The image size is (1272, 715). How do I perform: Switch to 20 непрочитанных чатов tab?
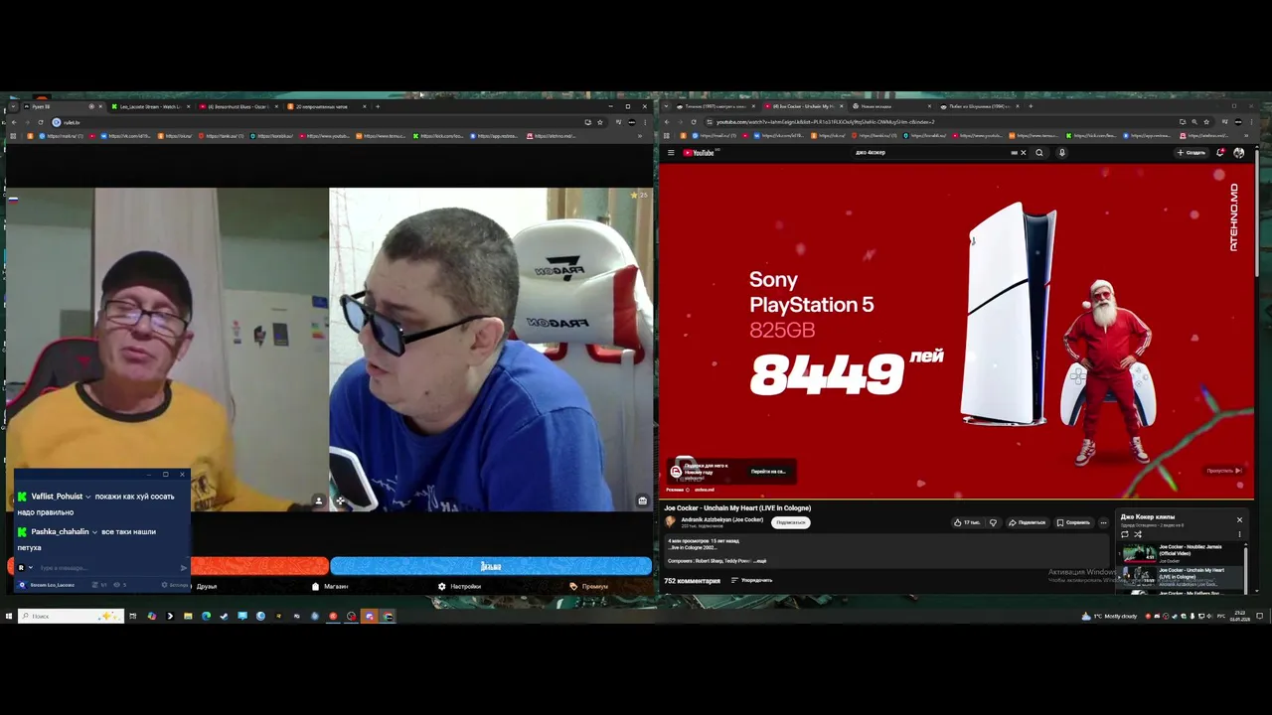click(326, 106)
